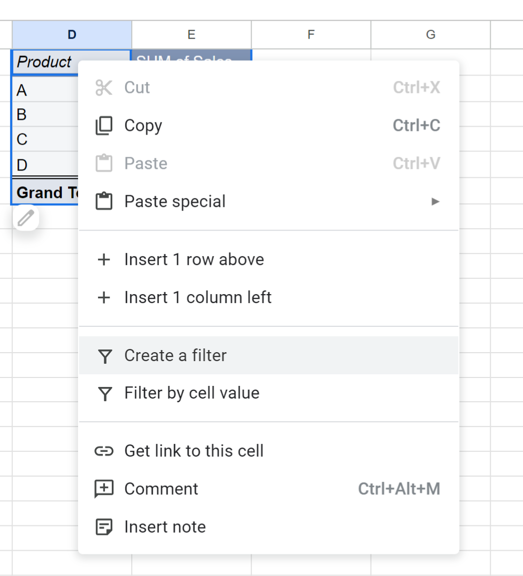Click the Insert note icon

(104, 526)
